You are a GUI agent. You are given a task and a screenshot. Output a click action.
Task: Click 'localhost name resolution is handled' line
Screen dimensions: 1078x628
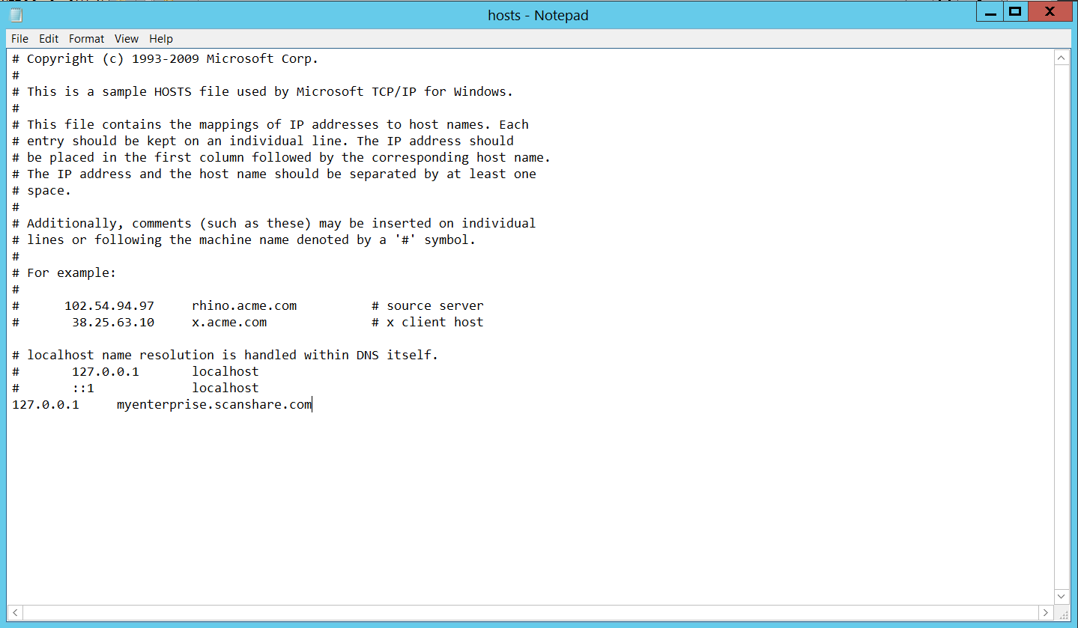tap(225, 356)
